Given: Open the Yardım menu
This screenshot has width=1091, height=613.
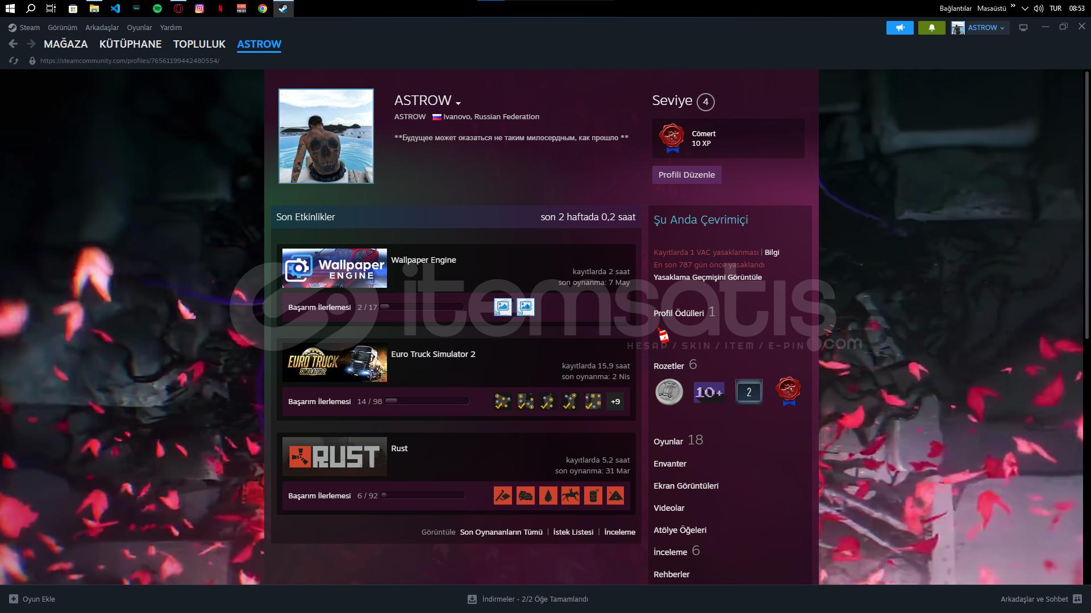Looking at the screenshot, I should tap(171, 27).
